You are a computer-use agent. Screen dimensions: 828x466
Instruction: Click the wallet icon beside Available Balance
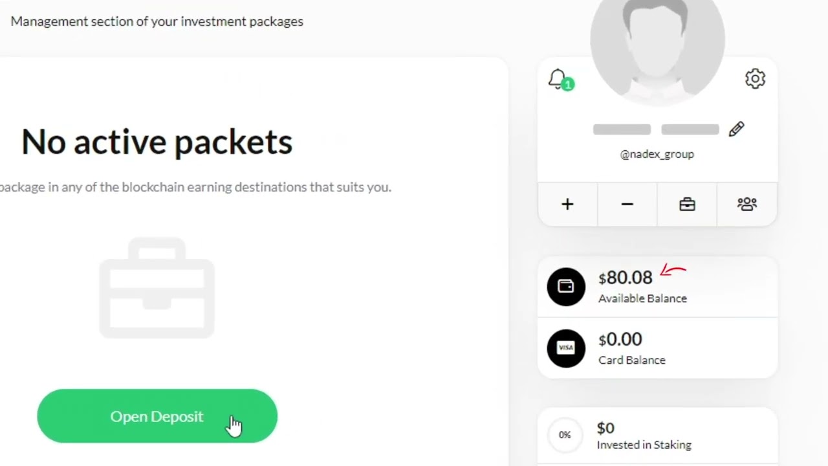566,286
